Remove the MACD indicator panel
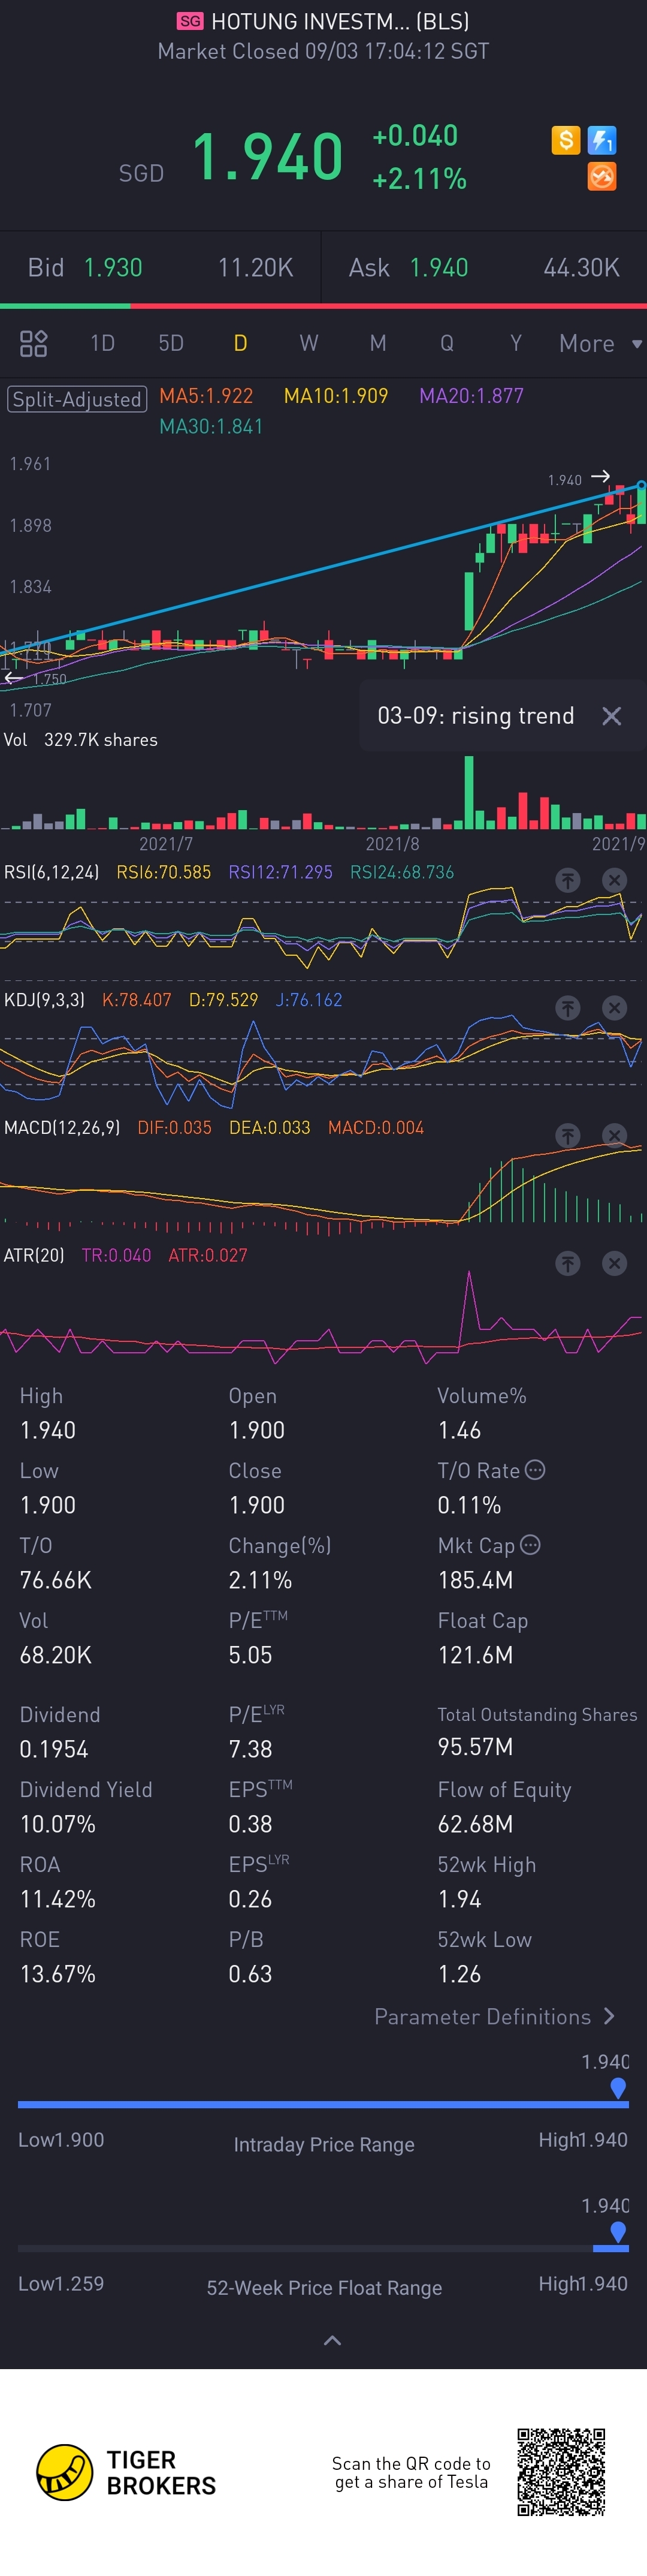 (615, 1135)
